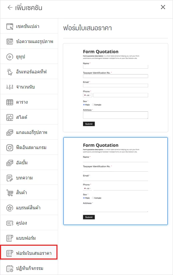Select the blank section icon เซคชันเปล่า
Screen dimensions: 173x275
tap(10, 27)
